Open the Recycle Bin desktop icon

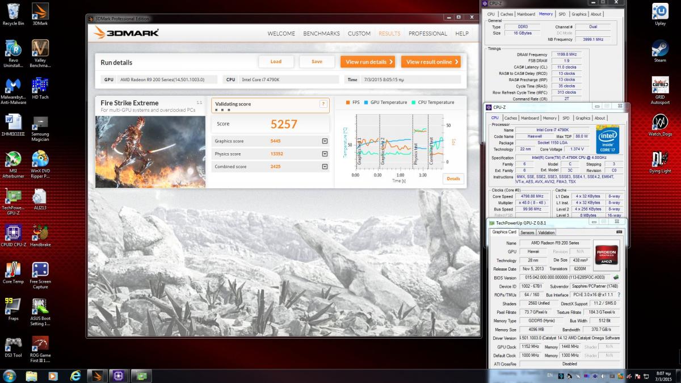click(13, 15)
